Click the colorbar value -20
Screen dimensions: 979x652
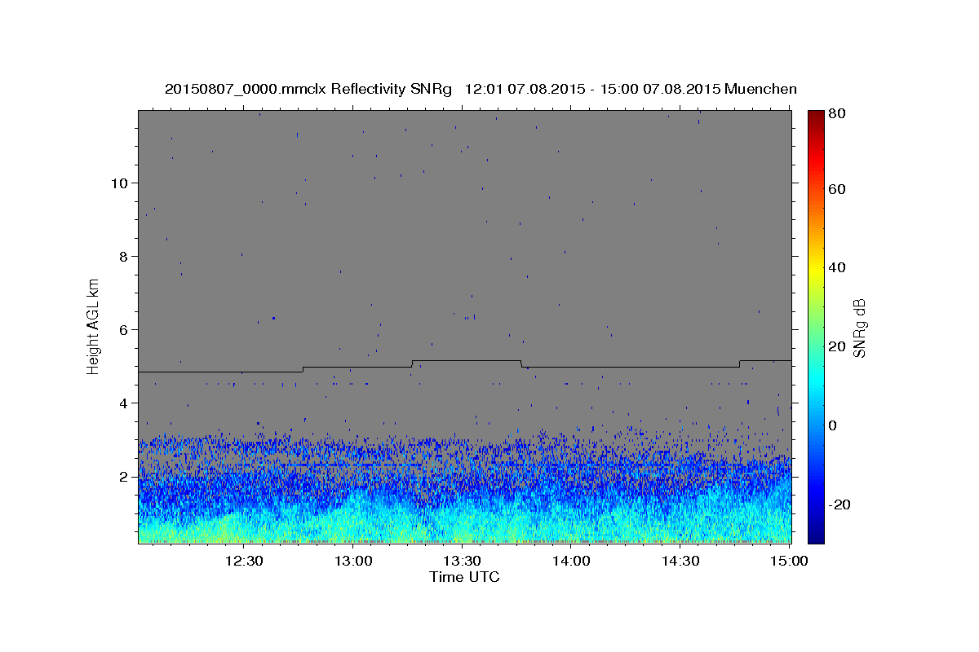(839, 504)
